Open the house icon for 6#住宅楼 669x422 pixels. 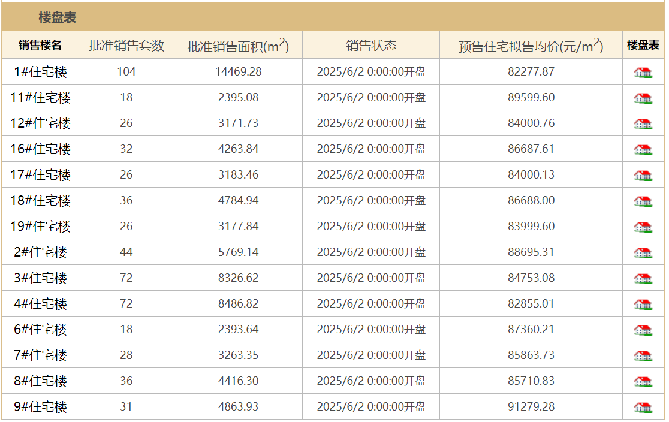(643, 330)
